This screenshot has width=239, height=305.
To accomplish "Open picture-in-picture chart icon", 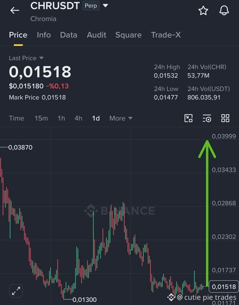I will pyautogui.click(x=188, y=118).
